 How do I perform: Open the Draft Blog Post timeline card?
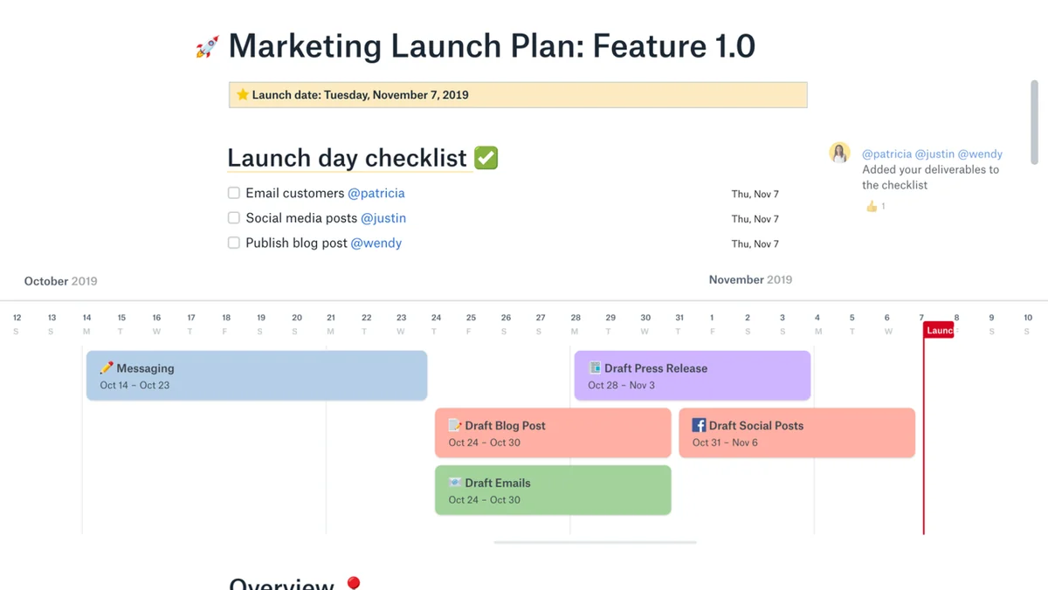pyautogui.click(x=553, y=433)
